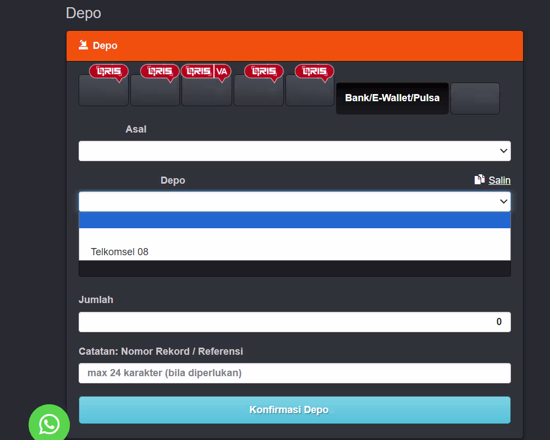Switch to Bank/E-Wallet/Pulsa tab
The image size is (550, 440).
tap(392, 98)
